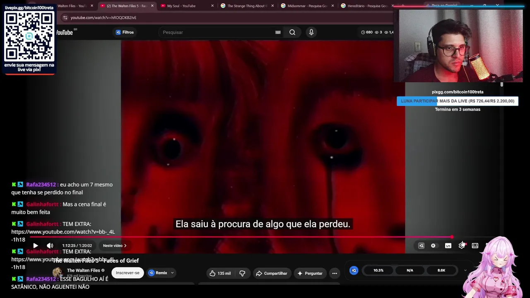Open Galinhafortt's YouTube link in chat
This screenshot has width=530, height=298.
tap(63, 236)
